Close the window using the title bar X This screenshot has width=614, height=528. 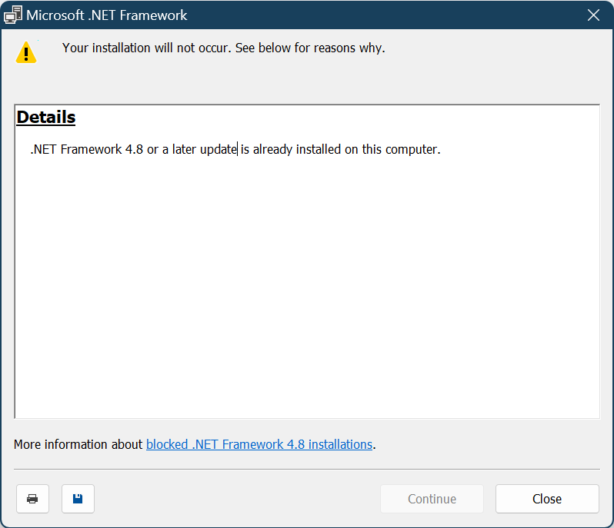coord(593,15)
